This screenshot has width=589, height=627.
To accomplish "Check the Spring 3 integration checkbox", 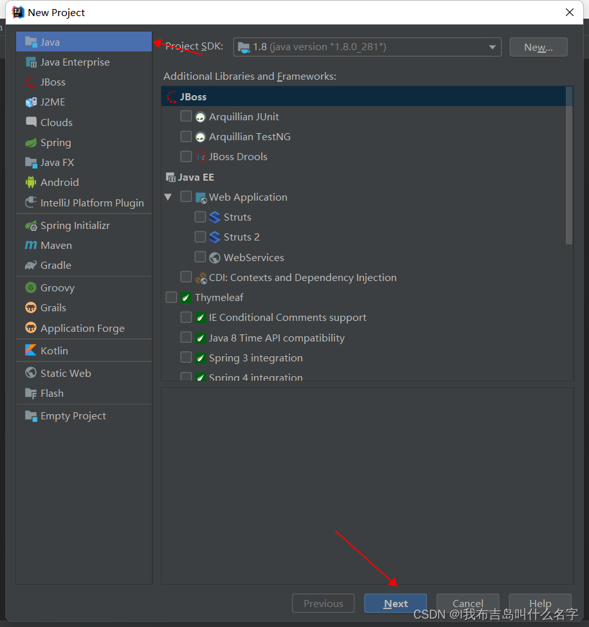I will pos(186,357).
